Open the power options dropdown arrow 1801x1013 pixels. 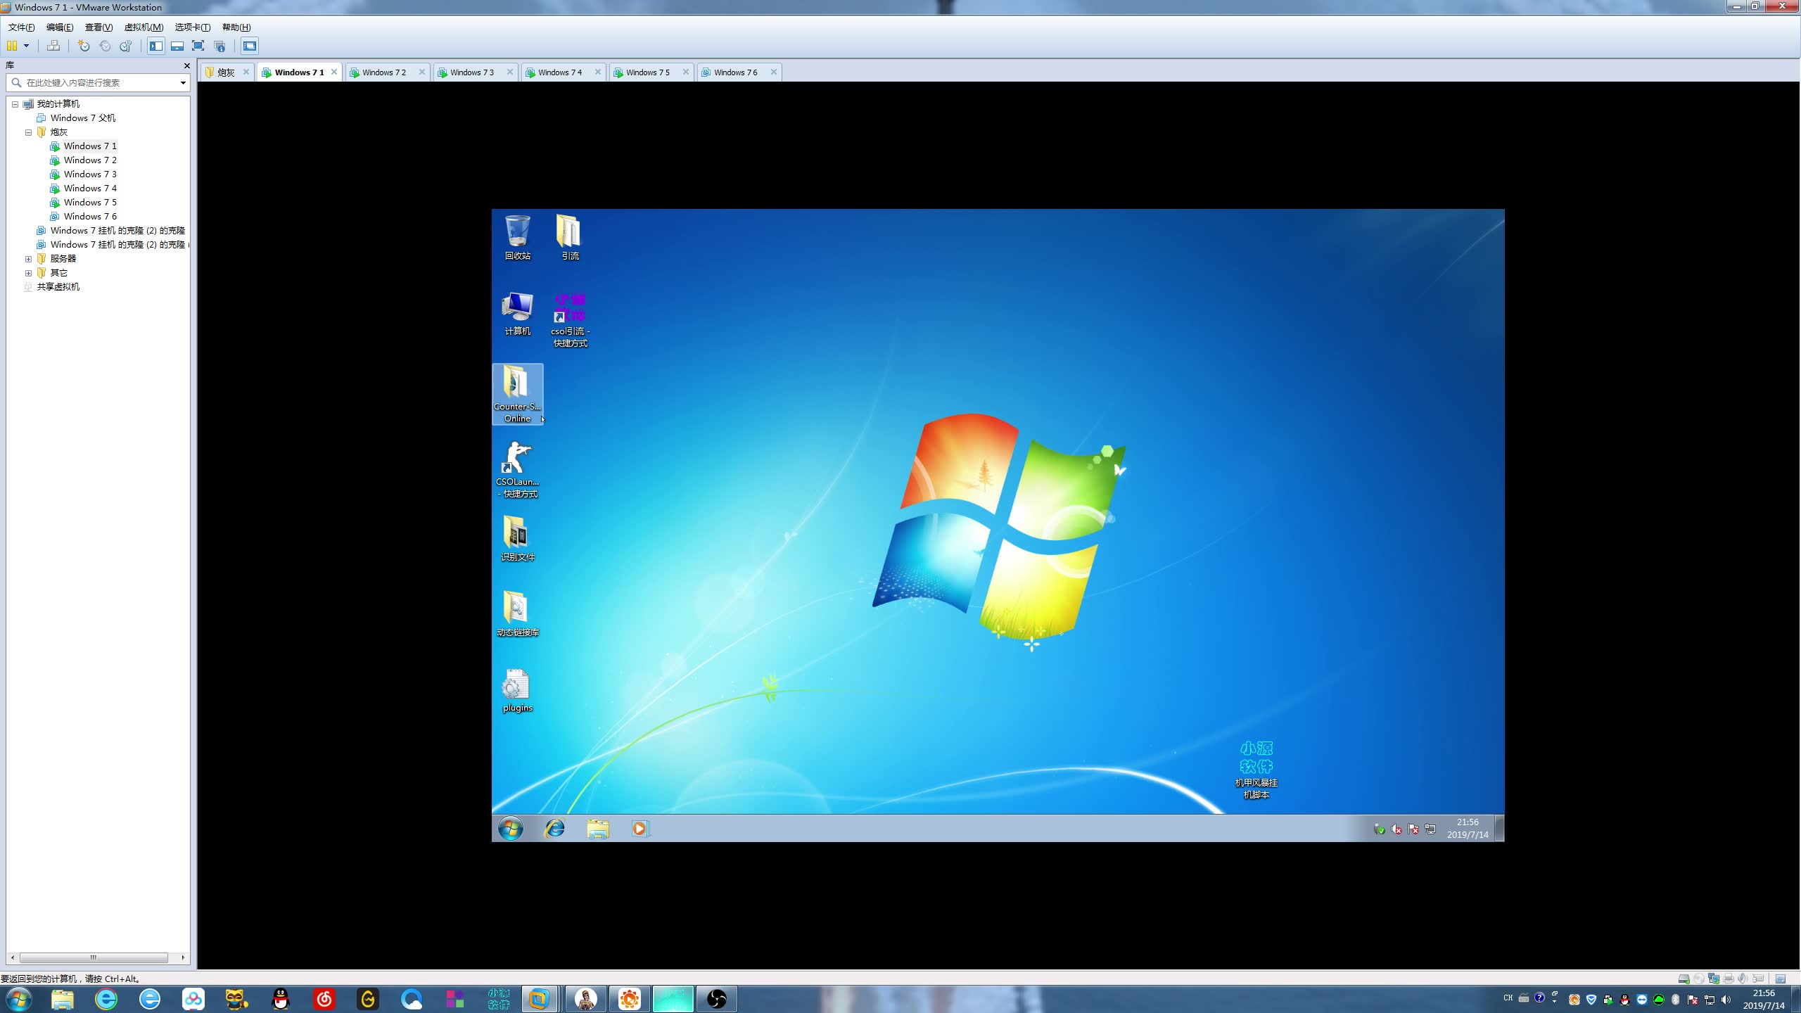27,46
